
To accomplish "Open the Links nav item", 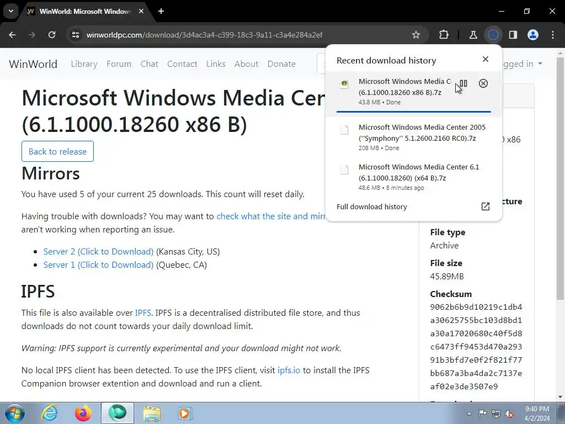I will (x=216, y=64).
